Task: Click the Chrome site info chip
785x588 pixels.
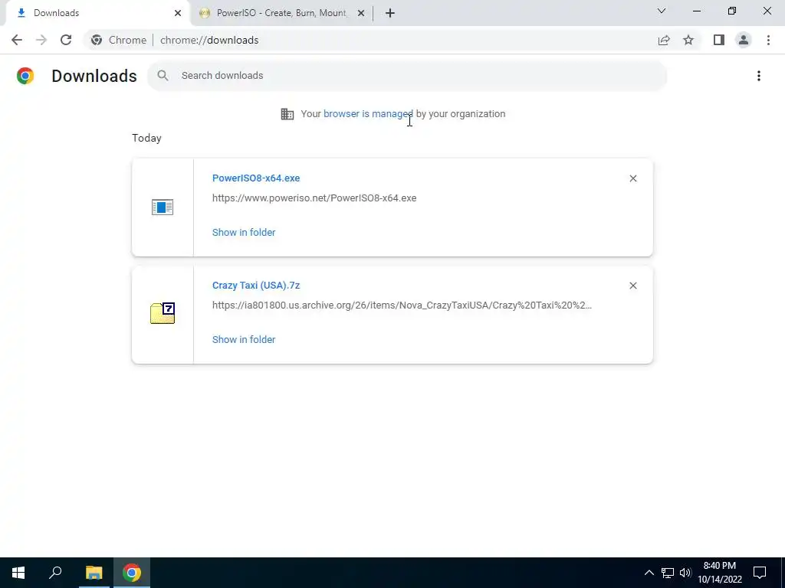Action: 119,40
